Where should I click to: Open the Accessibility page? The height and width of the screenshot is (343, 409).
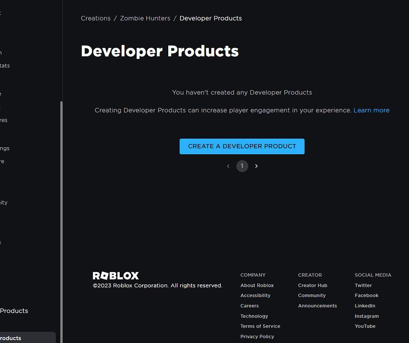coord(255,295)
